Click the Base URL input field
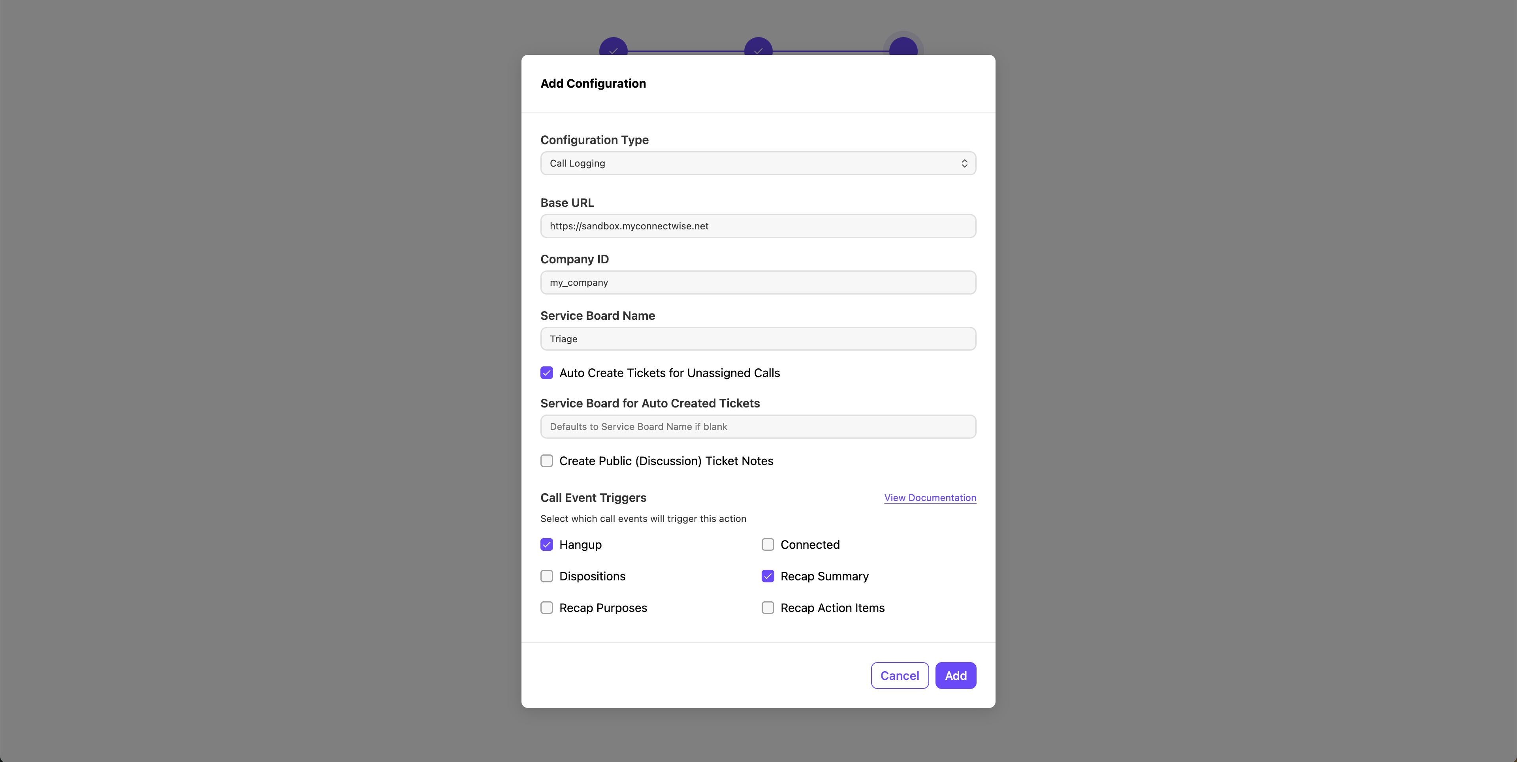Viewport: 1517px width, 762px height. pos(758,226)
